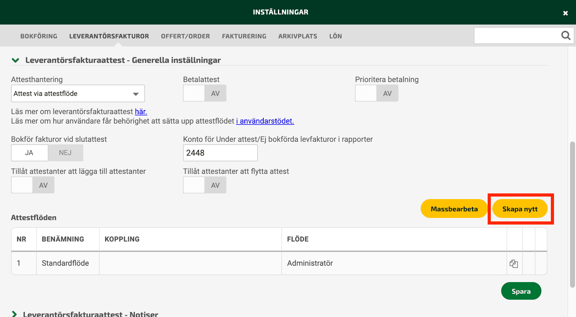This screenshot has width=576, height=317.
Task: Click the green Spara button
Action: pos(521,291)
